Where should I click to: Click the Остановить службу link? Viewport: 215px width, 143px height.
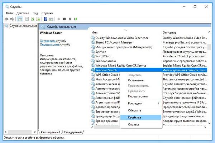tap(48, 41)
